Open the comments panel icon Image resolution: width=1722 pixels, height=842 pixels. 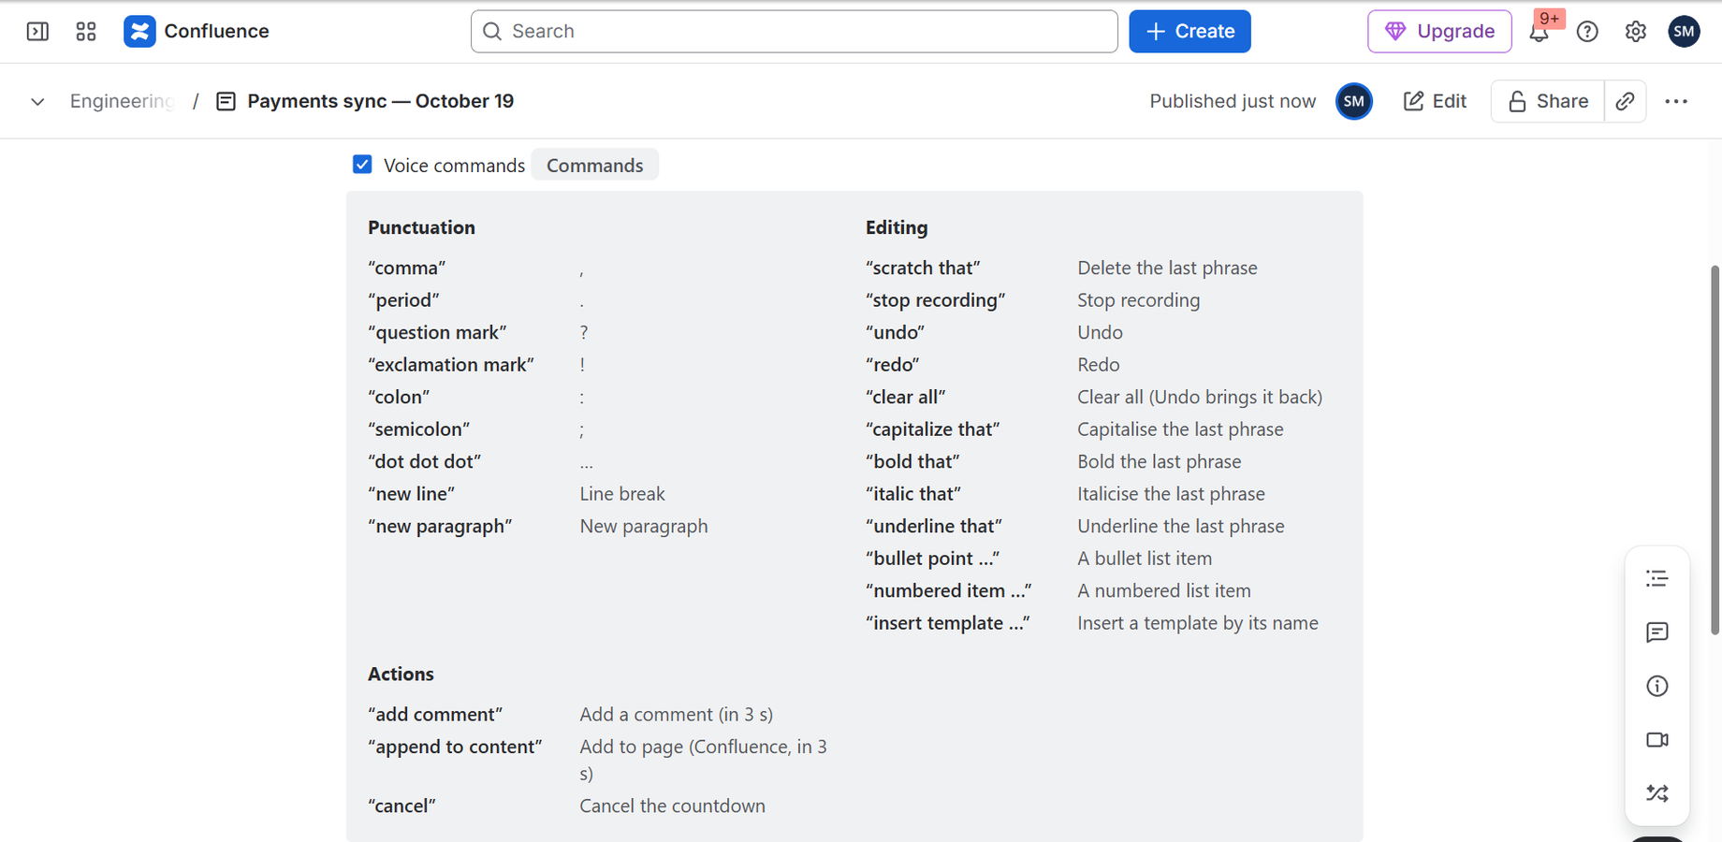coord(1656,632)
